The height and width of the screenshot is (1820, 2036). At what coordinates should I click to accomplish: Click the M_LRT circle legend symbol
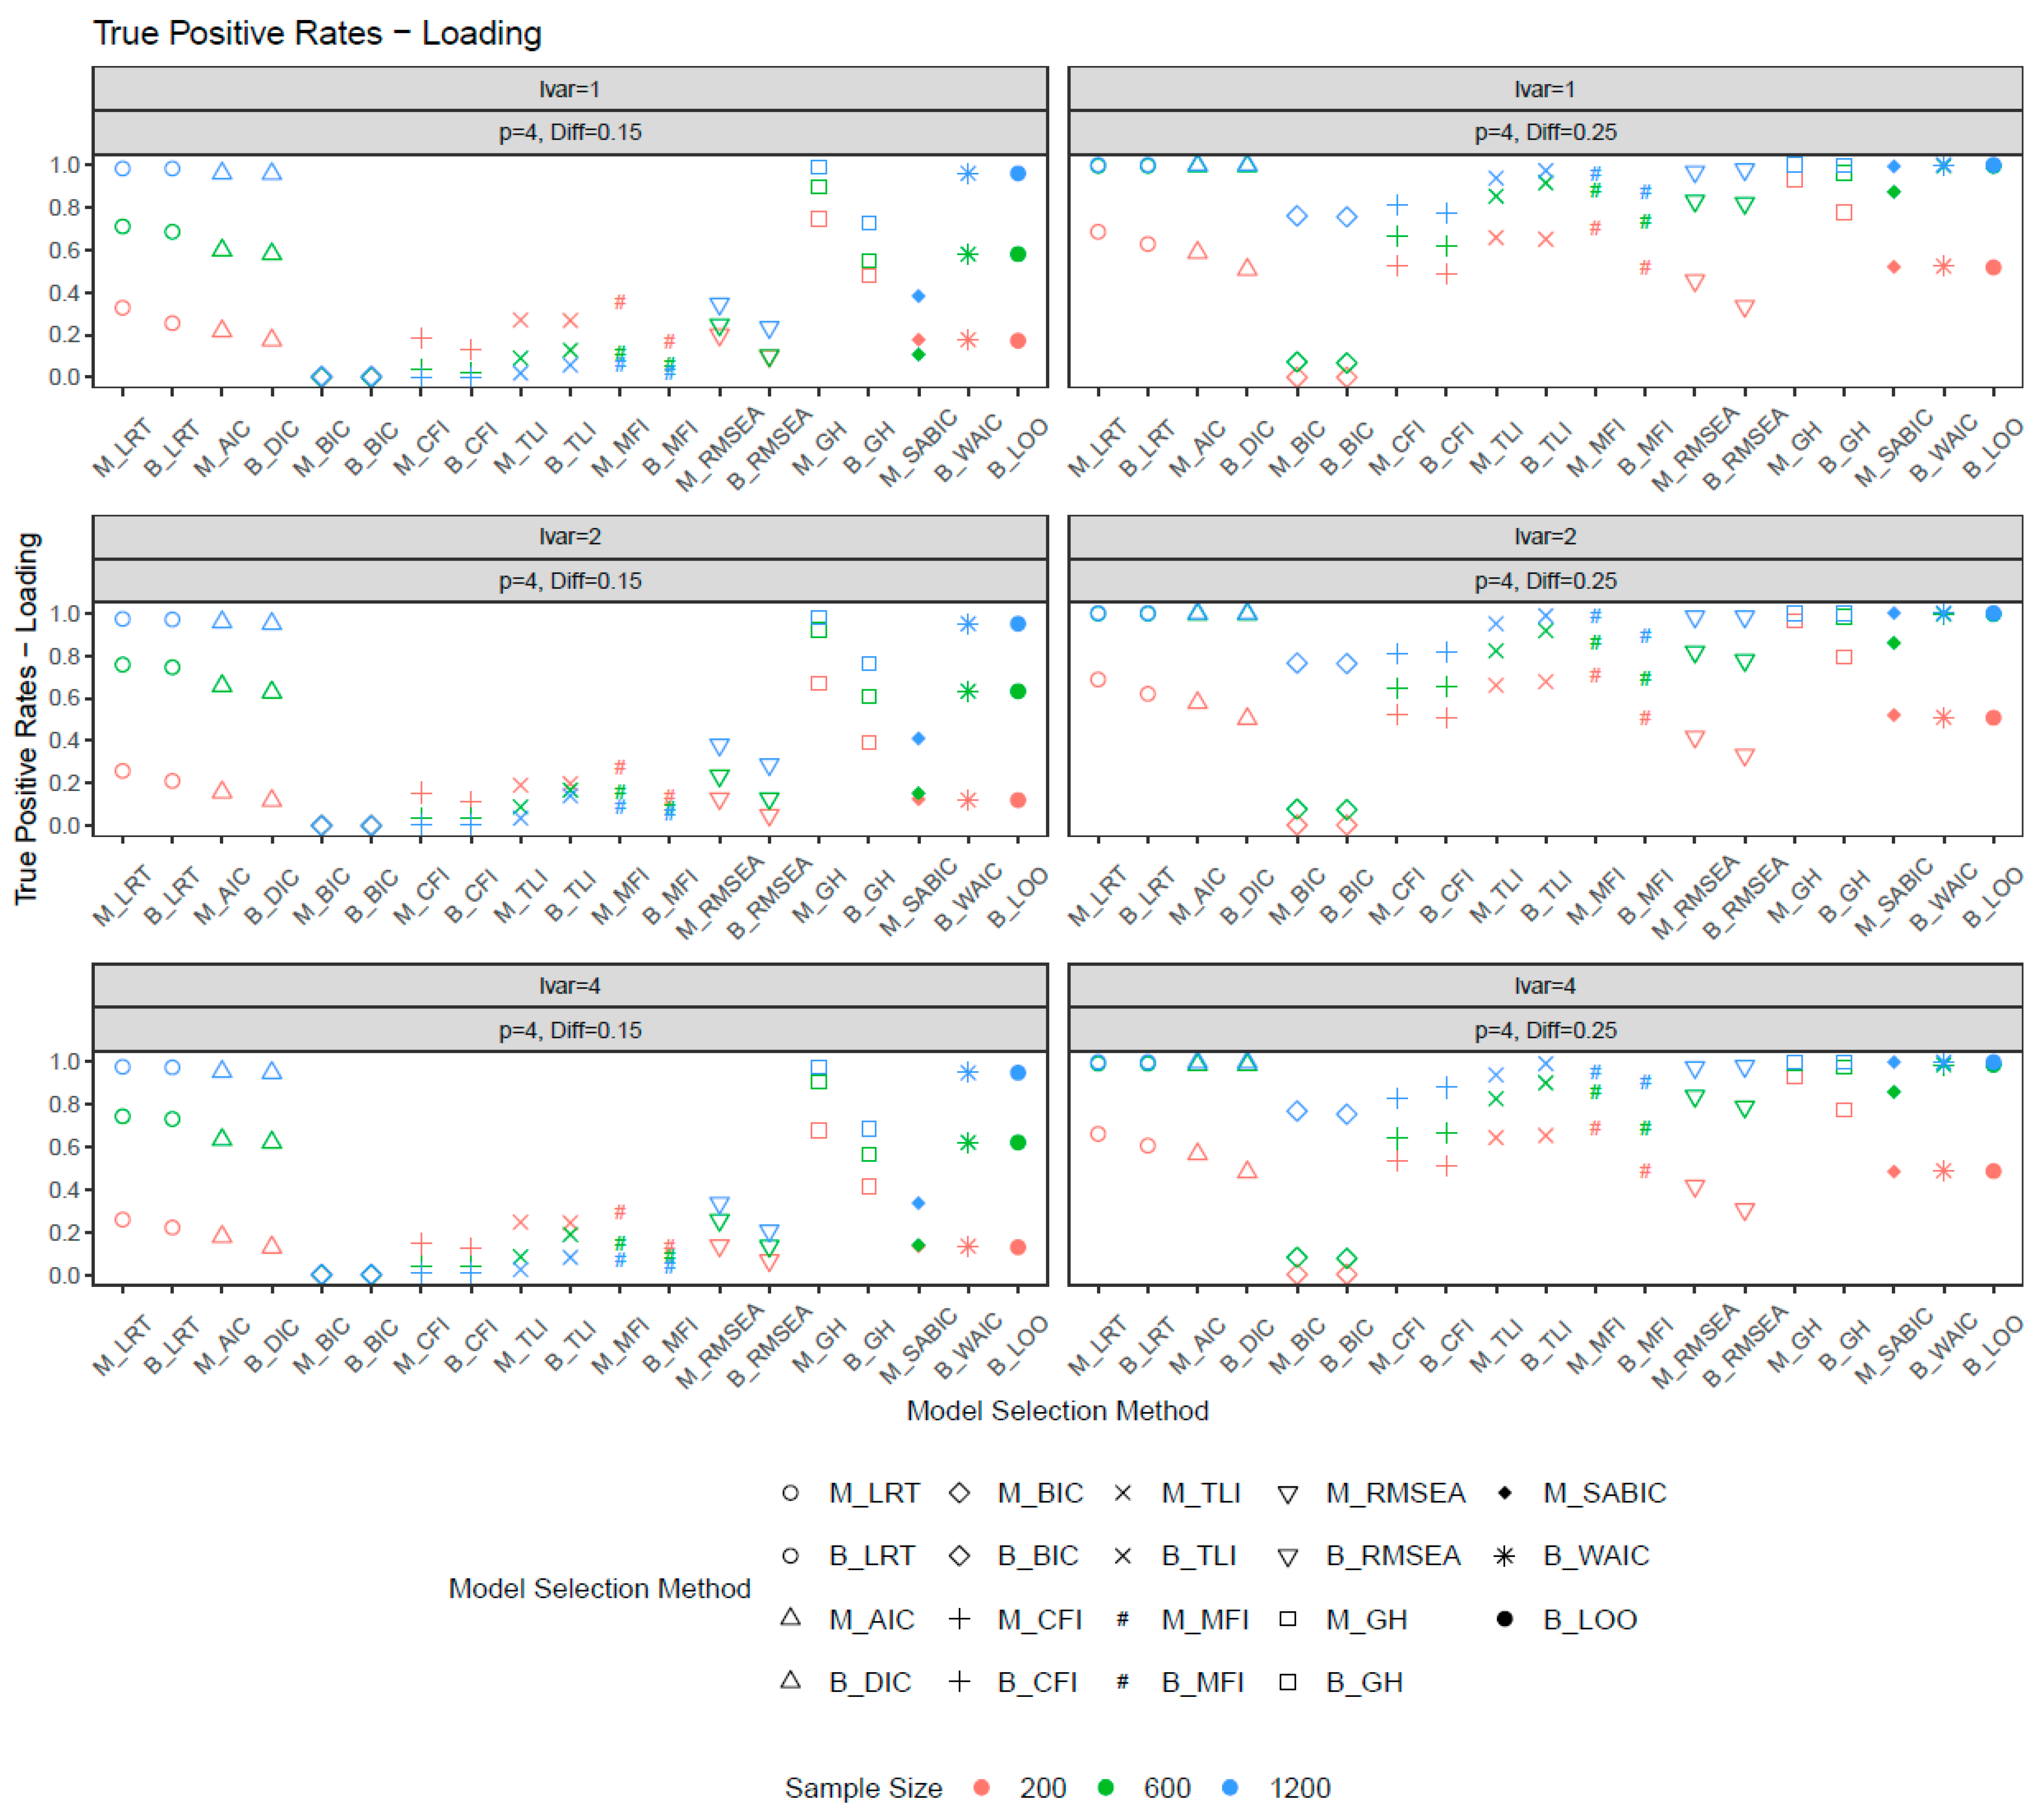(790, 1493)
